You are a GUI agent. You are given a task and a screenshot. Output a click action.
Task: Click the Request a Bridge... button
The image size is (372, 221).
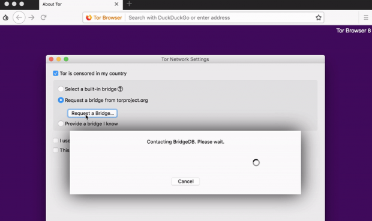[92, 113]
